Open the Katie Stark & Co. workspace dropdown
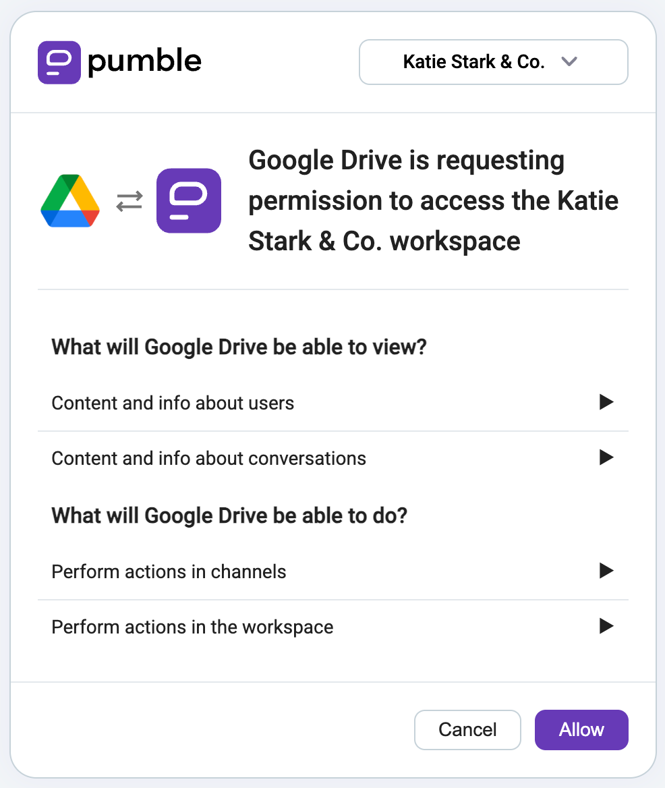This screenshot has height=788, width=665. 493,61
